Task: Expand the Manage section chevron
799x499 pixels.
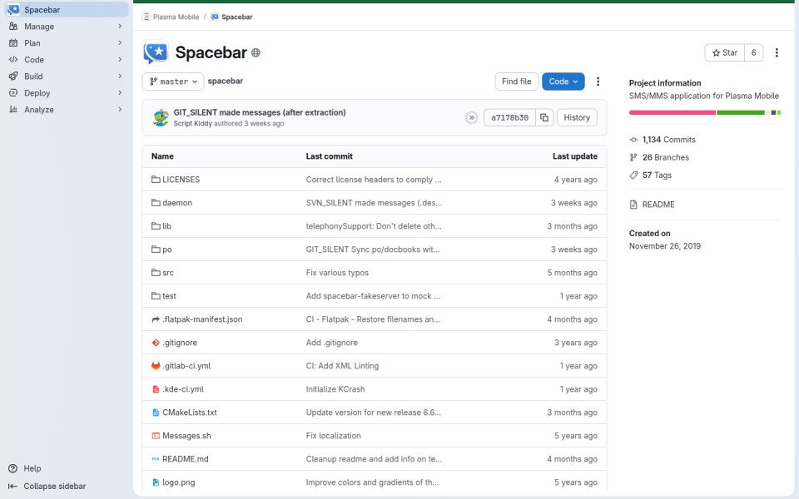Action: pos(120,27)
